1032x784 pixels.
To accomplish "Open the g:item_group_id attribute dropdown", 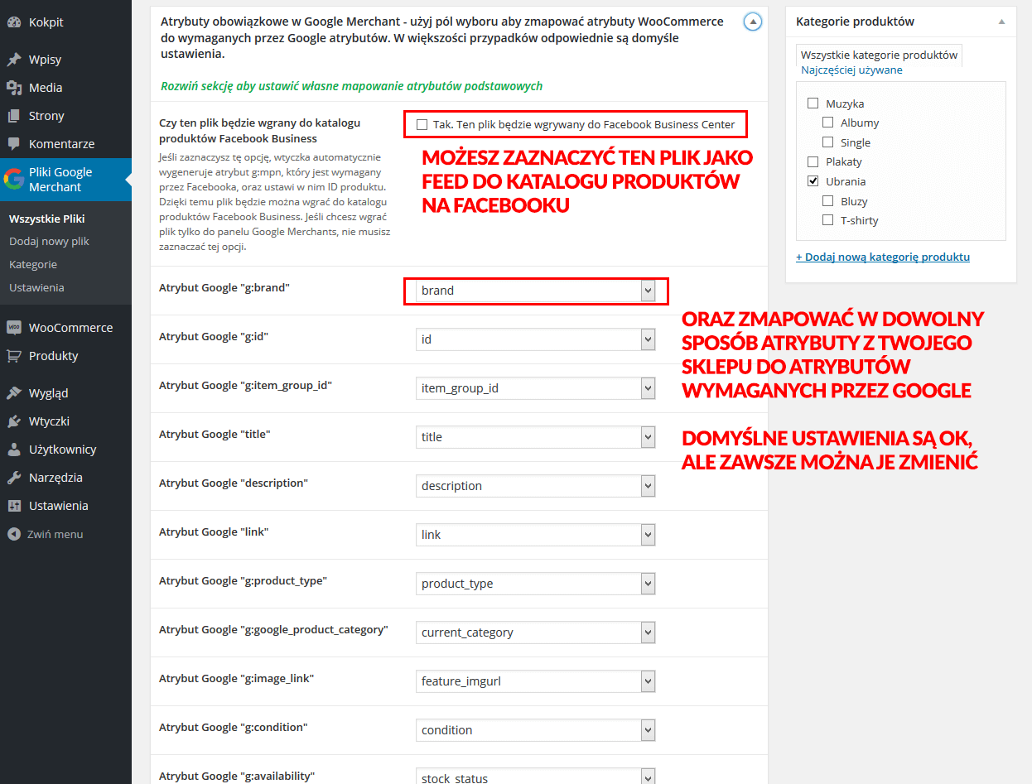I will [536, 388].
